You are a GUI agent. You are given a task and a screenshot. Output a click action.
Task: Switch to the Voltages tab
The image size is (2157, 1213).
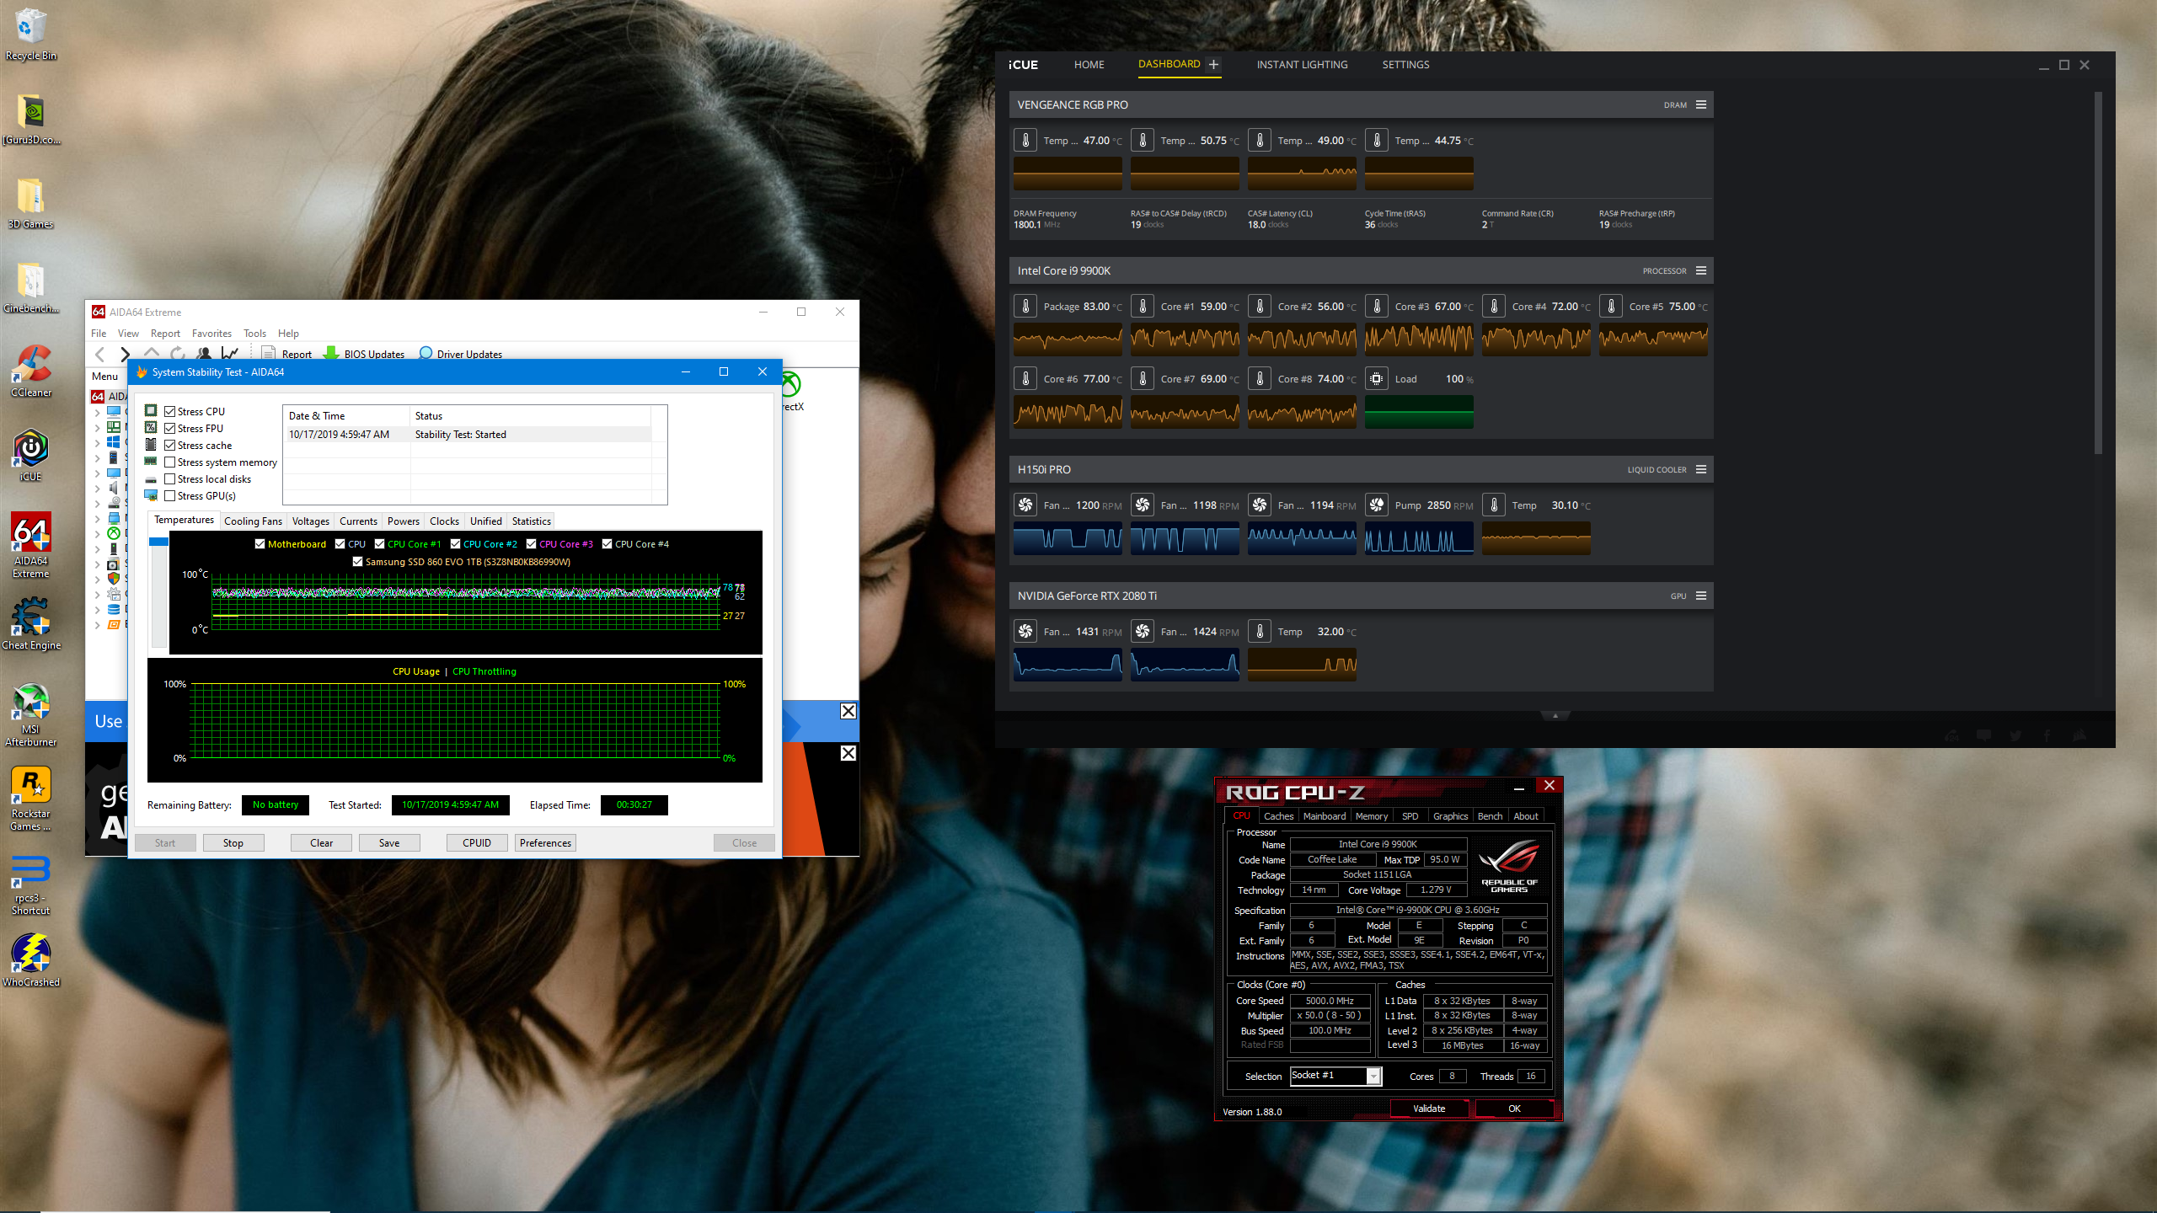310,521
